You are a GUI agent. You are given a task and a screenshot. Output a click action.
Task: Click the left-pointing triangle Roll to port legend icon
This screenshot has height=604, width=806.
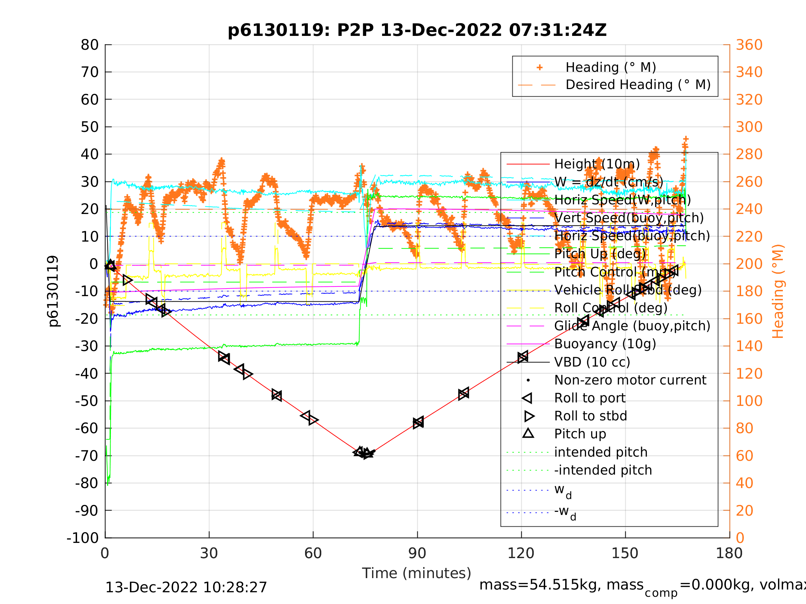pos(527,398)
